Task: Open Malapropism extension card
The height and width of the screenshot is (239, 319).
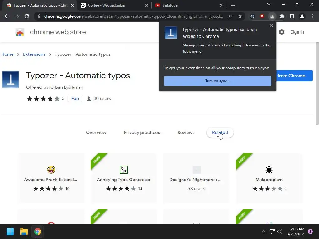Action: (269, 178)
